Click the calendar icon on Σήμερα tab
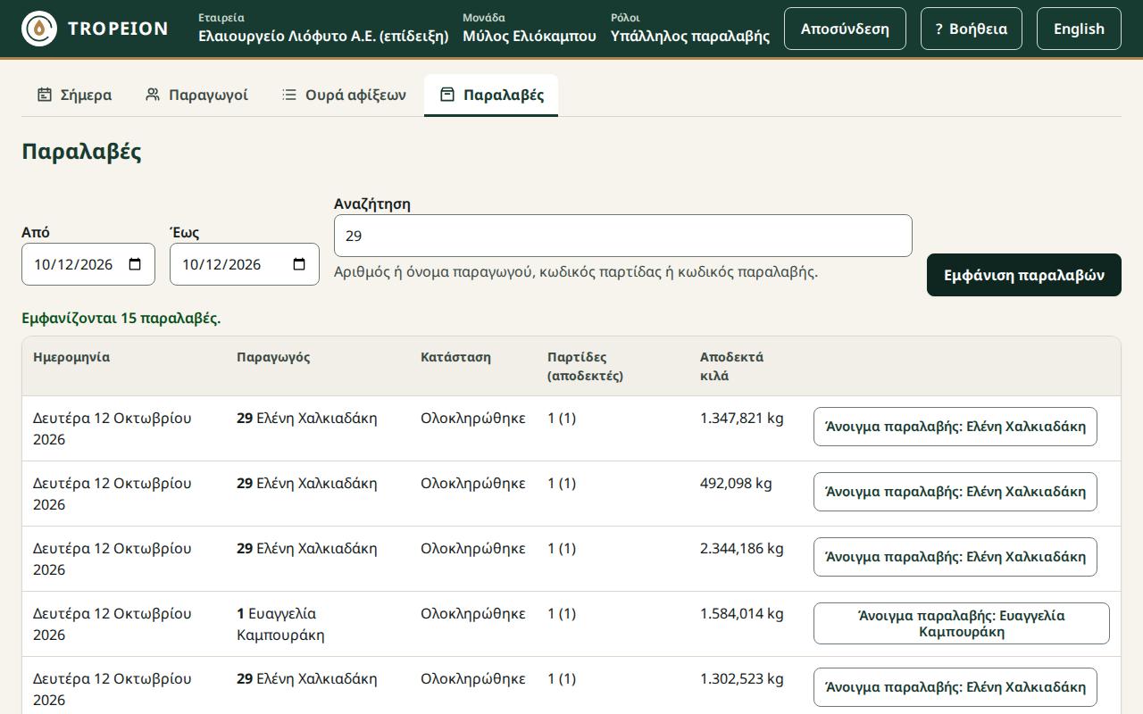1143x714 pixels. pos(44,95)
